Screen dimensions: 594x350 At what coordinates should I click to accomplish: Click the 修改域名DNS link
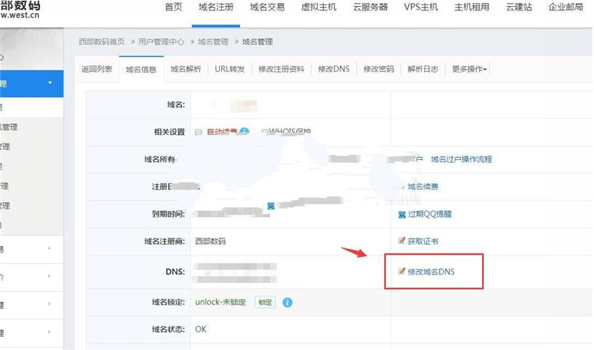(x=431, y=272)
